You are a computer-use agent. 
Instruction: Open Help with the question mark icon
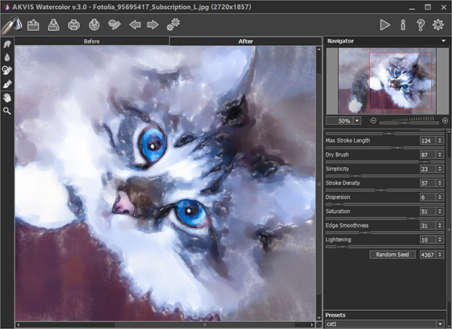click(420, 25)
